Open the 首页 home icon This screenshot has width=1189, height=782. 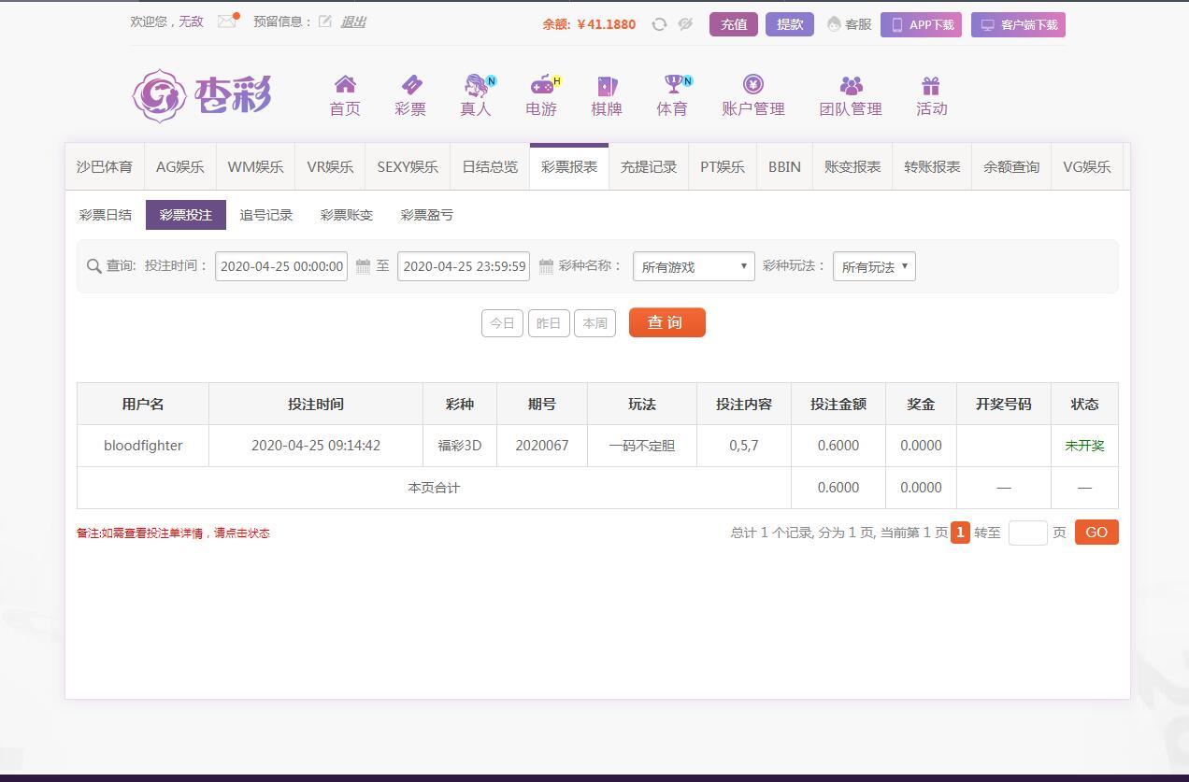(x=345, y=86)
